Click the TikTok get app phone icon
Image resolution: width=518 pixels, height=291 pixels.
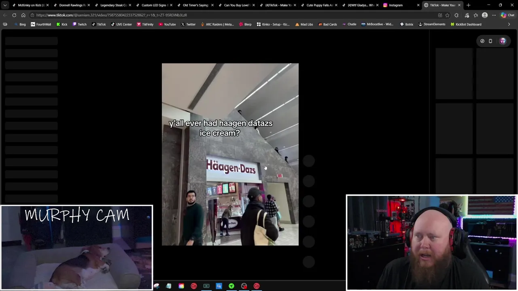[x=490, y=41]
